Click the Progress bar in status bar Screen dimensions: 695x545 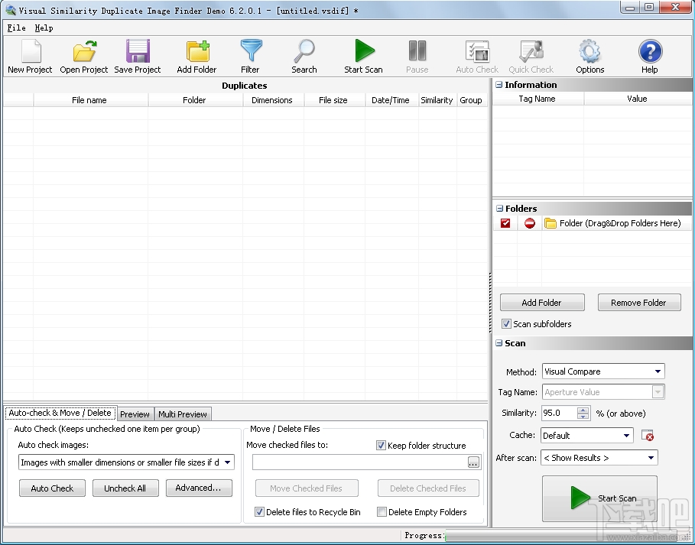[567, 536]
